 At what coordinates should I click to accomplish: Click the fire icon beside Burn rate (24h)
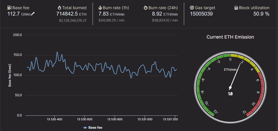click(x=146, y=8)
